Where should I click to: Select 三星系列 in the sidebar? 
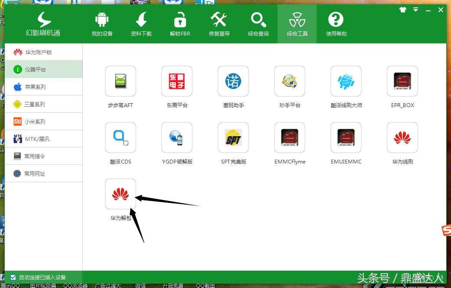point(44,104)
